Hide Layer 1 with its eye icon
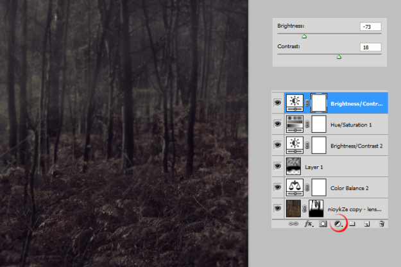The width and height of the screenshot is (401, 267). click(278, 166)
